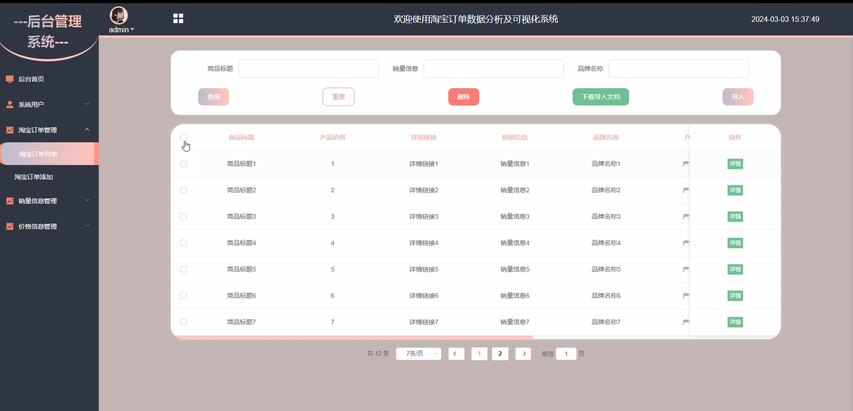Click the 导入 import button
853x411 pixels.
pos(738,97)
